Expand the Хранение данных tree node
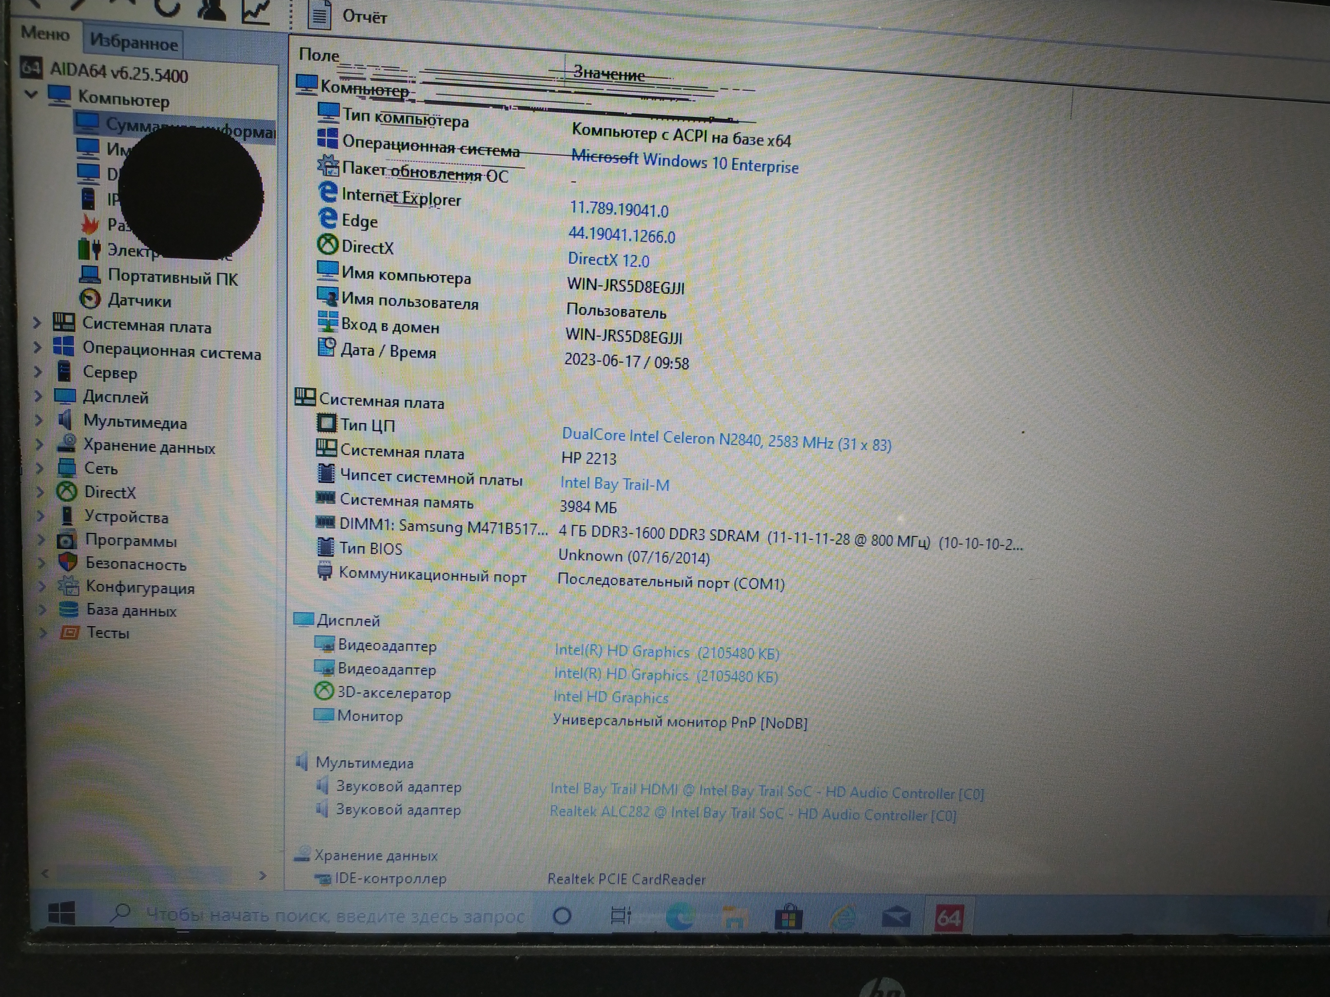Image resolution: width=1330 pixels, height=997 pixels. 38,444
